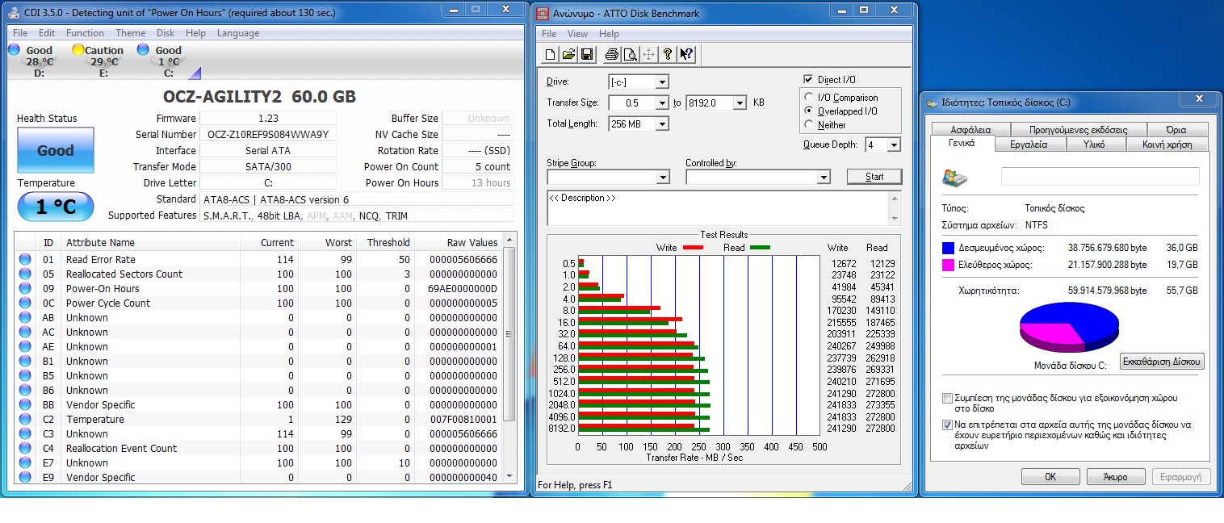The width and height of the screenshot is (1224, 523).
Task: Click the status orb of Read Error Rate row
Action: [24, 259]
